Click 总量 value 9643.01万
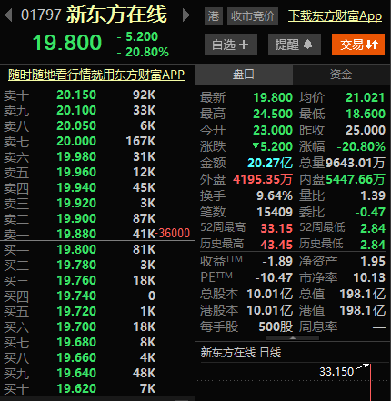This screenshot has width=391, height=401. point(356,163)
